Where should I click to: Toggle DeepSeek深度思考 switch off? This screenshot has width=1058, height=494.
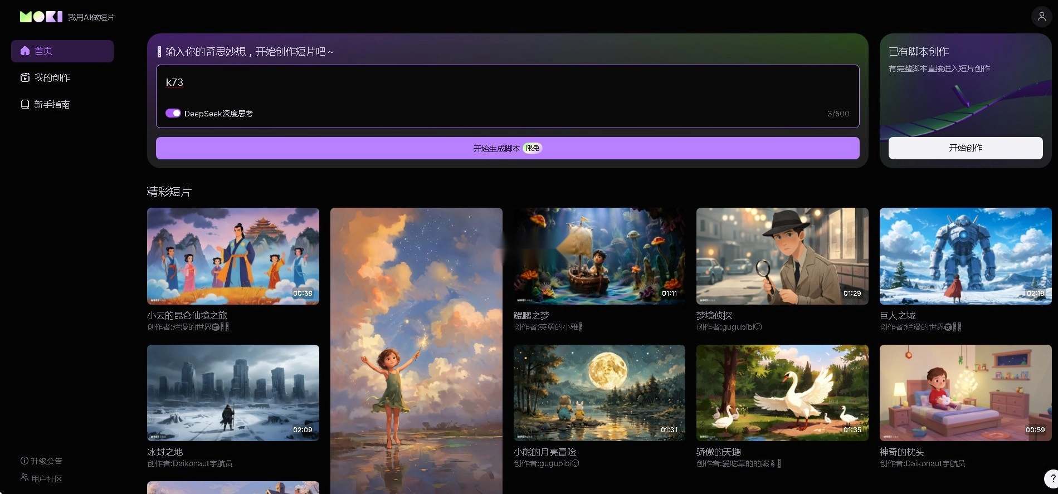[173, 113]
